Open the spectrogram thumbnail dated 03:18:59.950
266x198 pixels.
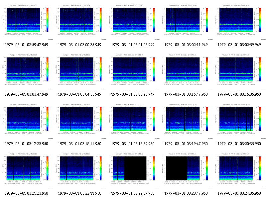click(x=133, y=121)
